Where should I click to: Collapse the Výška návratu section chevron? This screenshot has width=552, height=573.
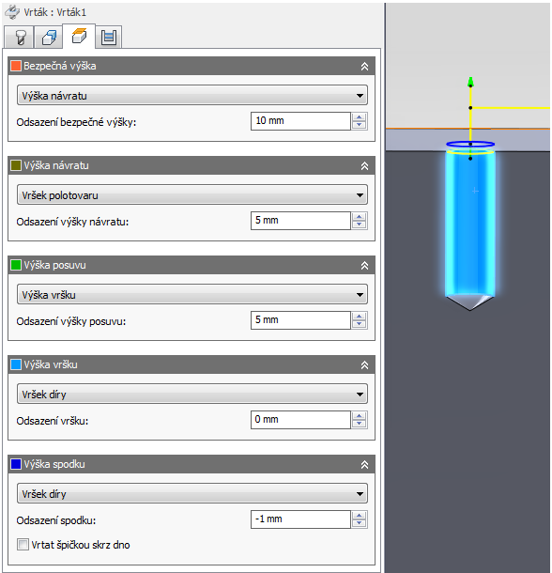[x=364, y=166]
